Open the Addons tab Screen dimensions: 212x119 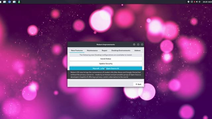pyautogui.click(x=137, y=51)
